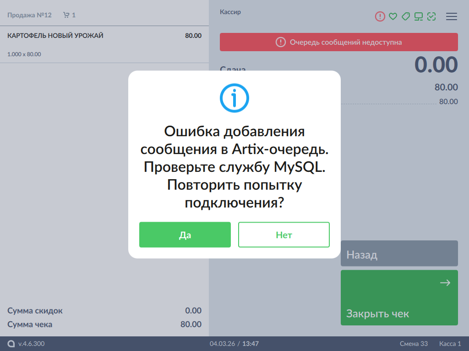The height and width of the screenshot is (351, 469).
Task: Click the blue info icon in dialog
Action: 234,98
